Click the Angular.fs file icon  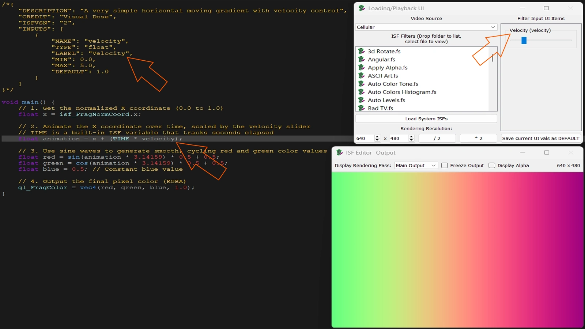362,59
